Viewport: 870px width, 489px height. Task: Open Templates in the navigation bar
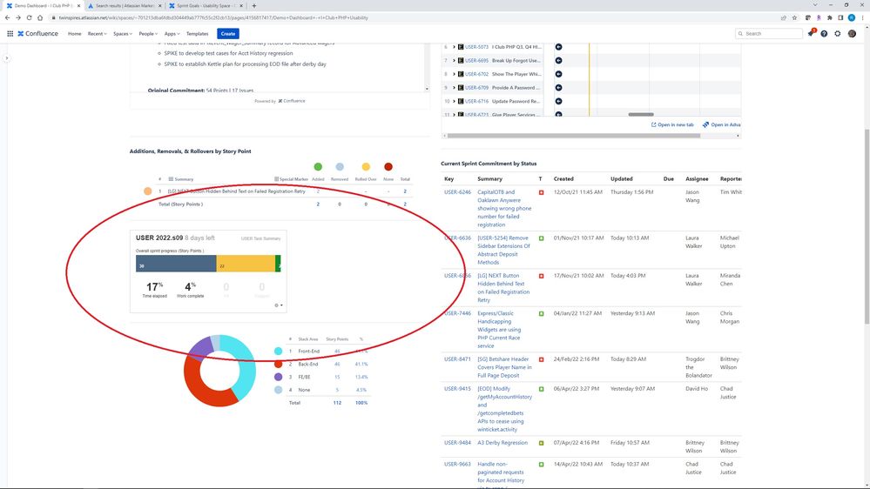[x=197, y=34]
